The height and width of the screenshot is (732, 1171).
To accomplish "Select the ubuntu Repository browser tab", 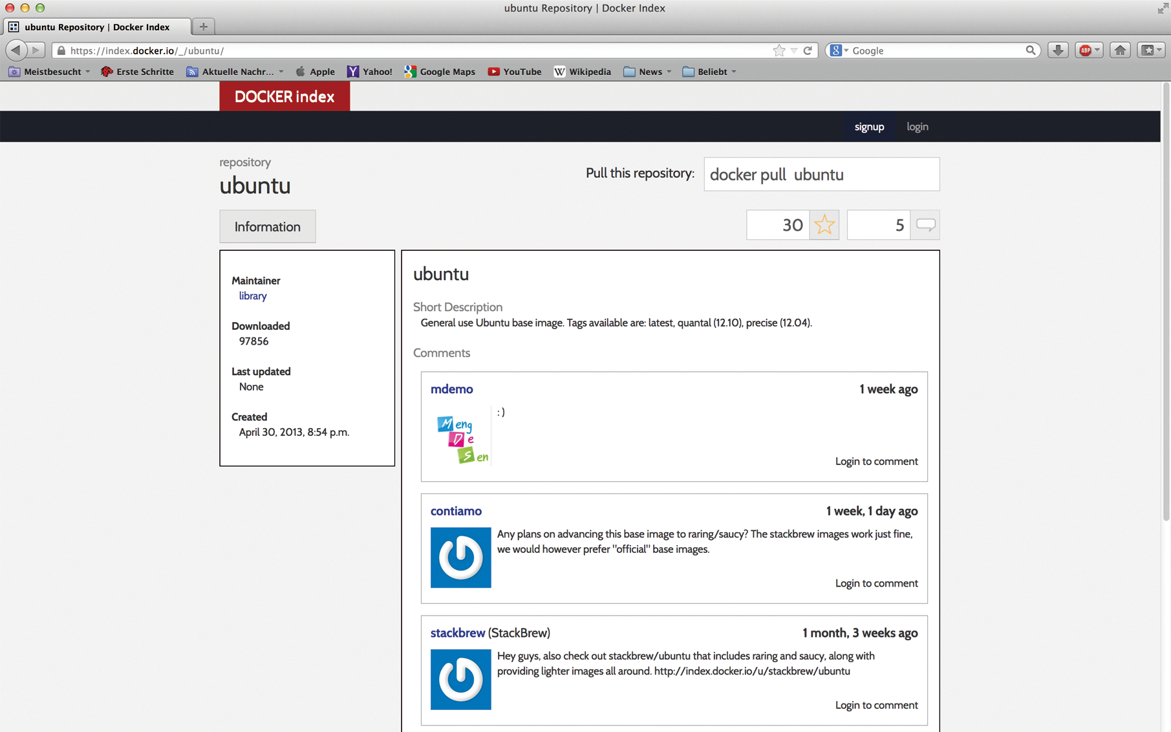I will (x=97, y=27).
